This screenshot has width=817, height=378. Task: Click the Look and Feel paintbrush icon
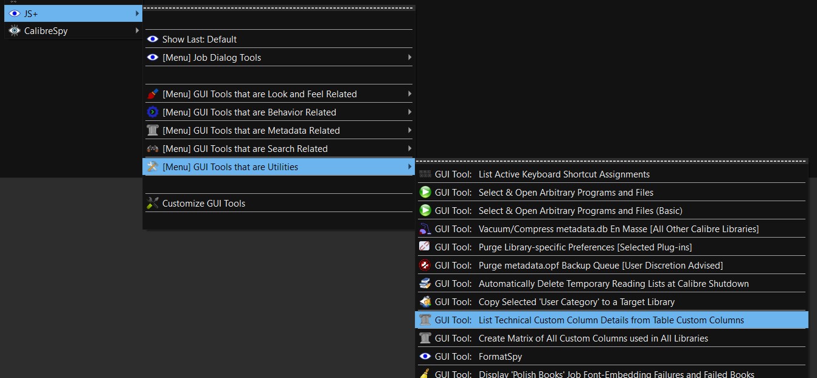tap(153, 94)
